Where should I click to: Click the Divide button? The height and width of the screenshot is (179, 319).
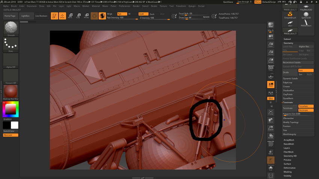click(290, 72)
